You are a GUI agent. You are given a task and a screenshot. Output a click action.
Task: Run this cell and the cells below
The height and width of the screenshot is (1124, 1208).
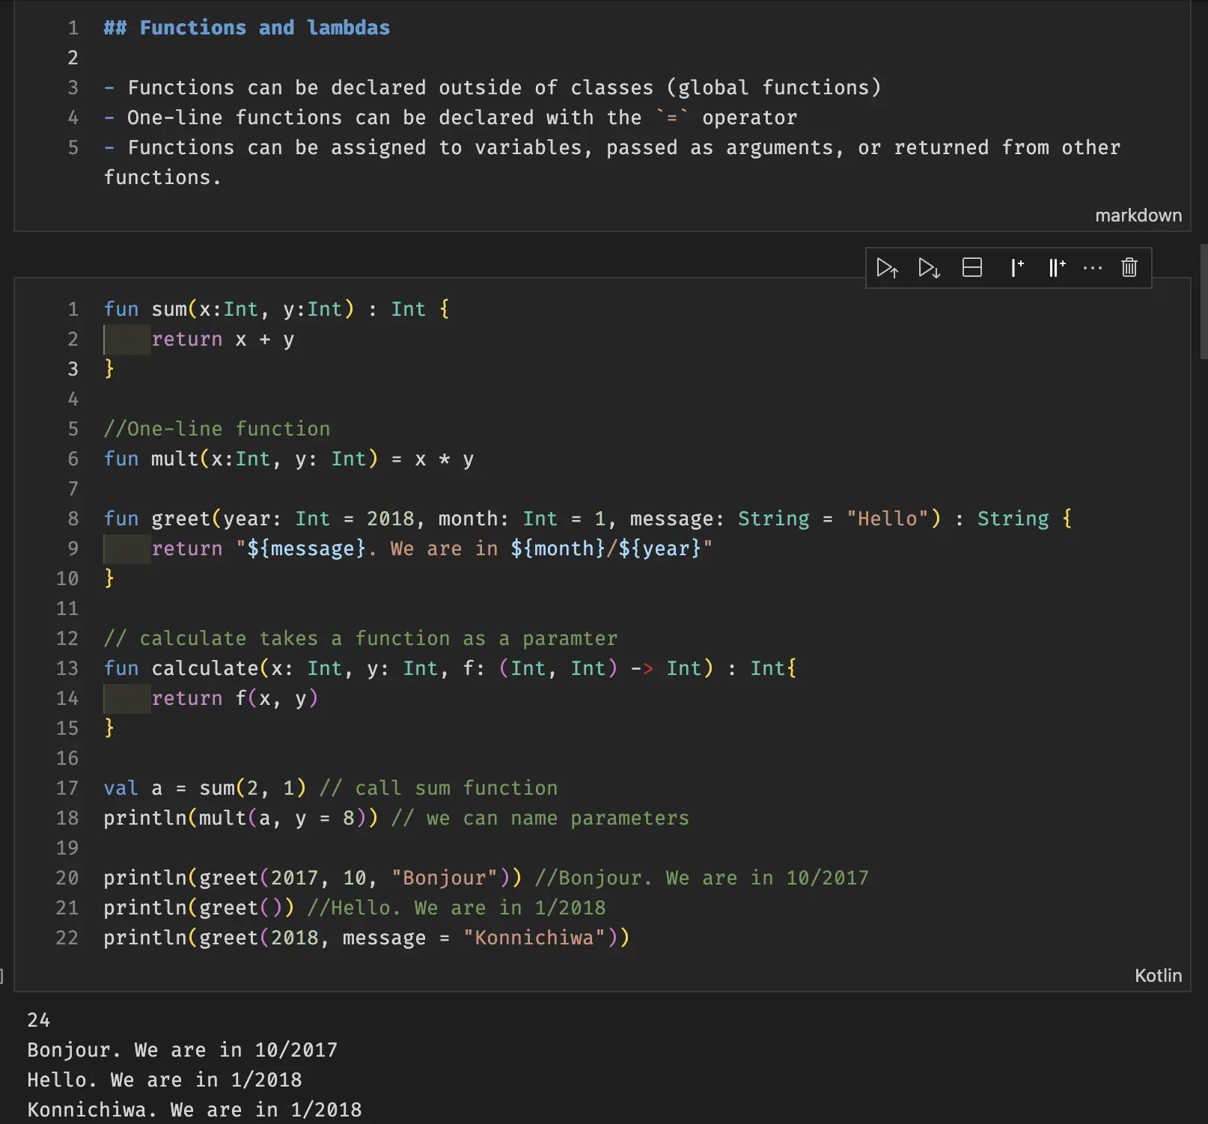click(x=929, y=268)
